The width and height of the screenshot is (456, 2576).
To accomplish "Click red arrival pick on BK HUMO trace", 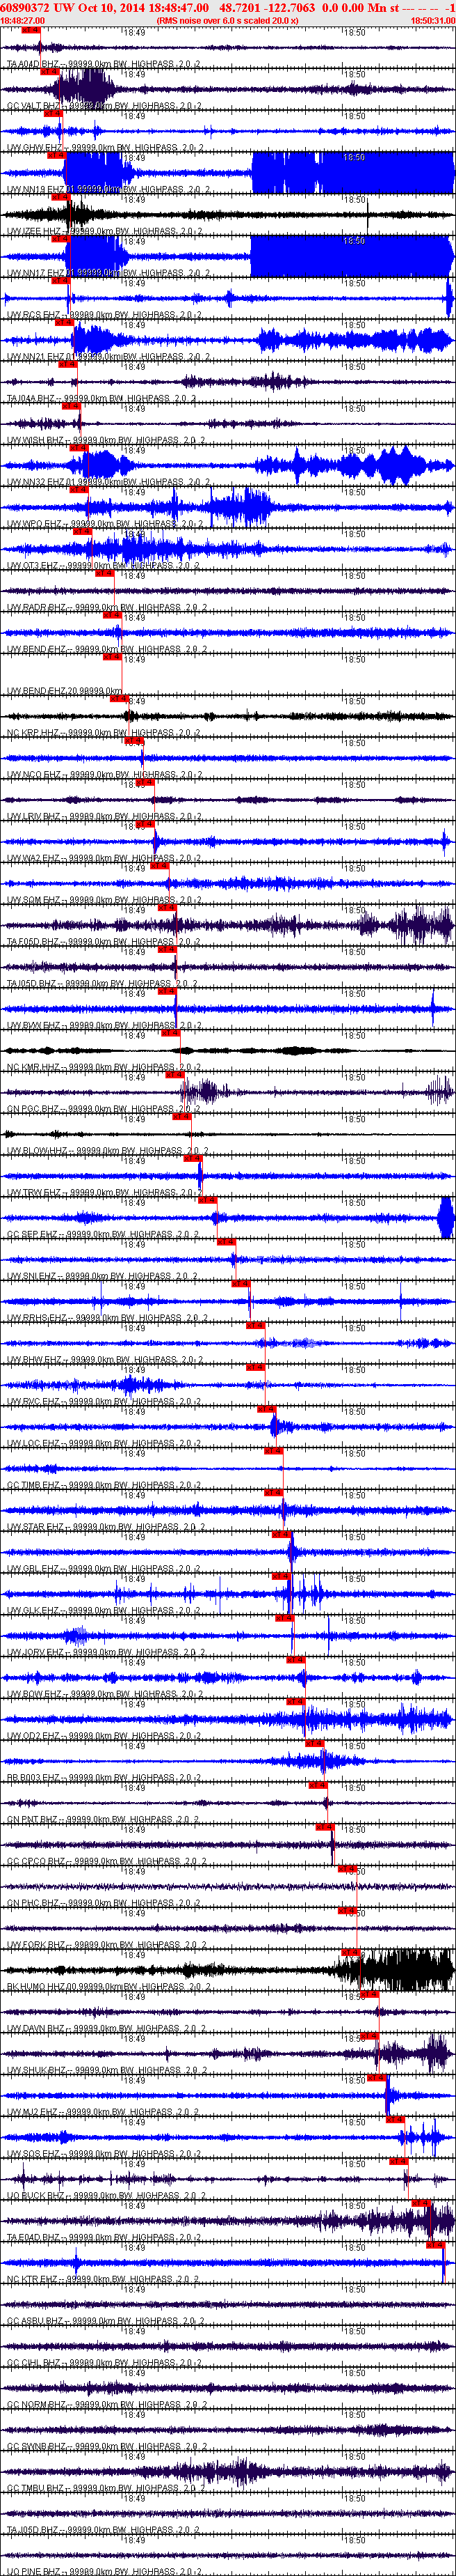I will click(350, 1953).
